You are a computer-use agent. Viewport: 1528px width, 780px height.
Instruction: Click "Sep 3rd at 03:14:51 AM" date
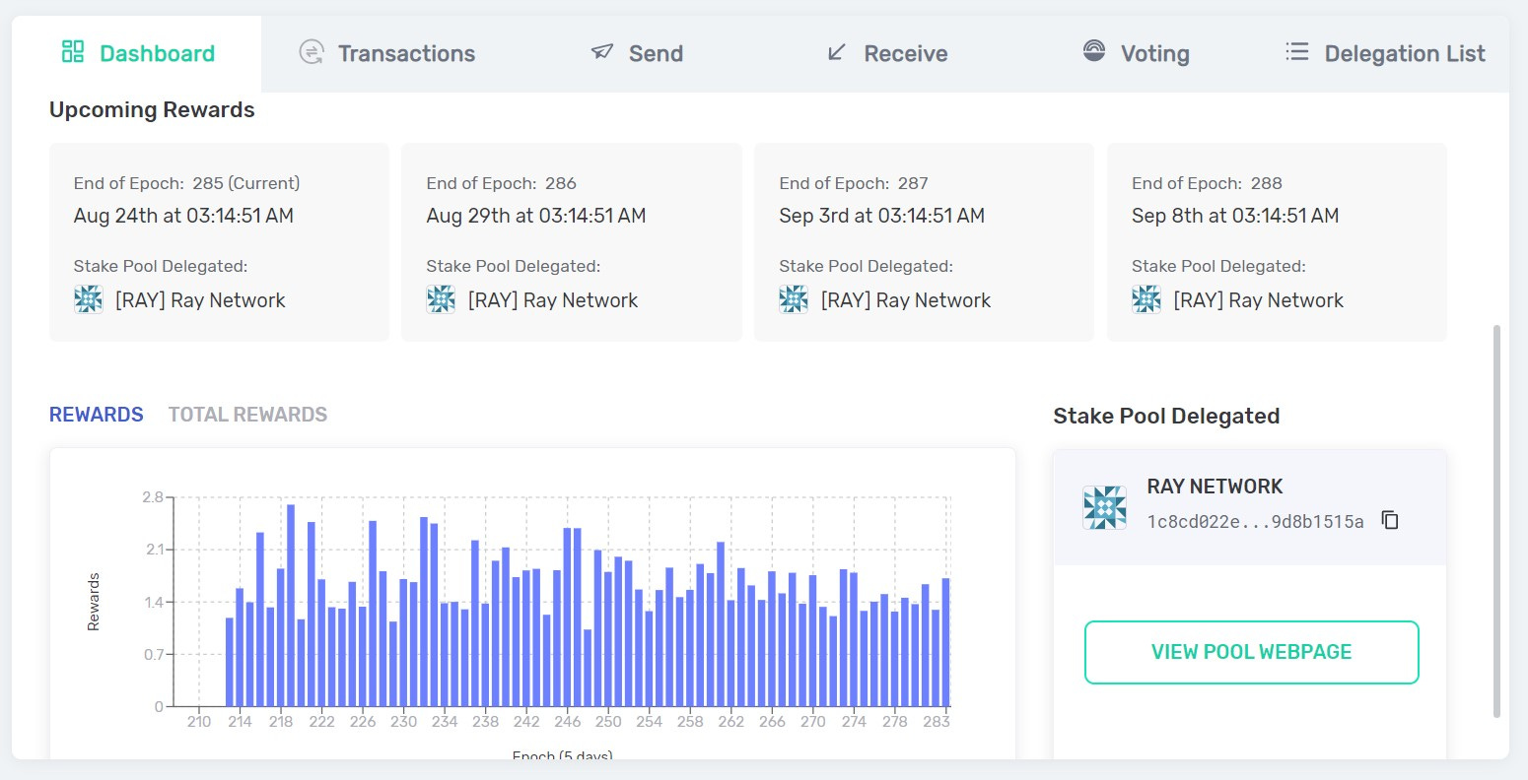(x=881, y=216)
